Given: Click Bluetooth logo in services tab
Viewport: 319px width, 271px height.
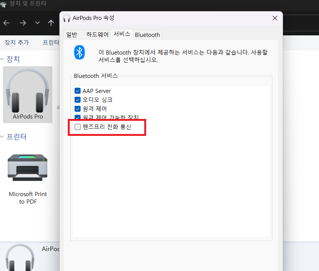Looking at the screenshot, I should click(79, 52).
